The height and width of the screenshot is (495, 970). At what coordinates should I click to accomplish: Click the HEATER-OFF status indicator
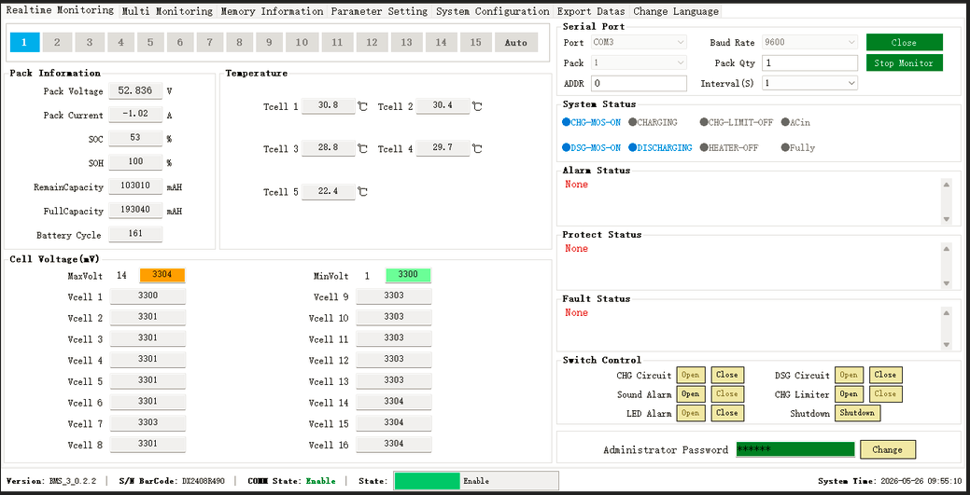tap(729, 147)
